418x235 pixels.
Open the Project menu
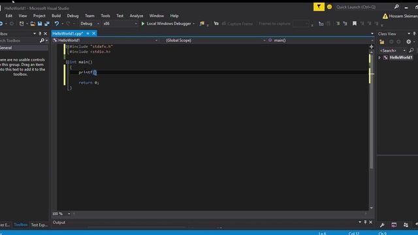click(x=39, y=16)
